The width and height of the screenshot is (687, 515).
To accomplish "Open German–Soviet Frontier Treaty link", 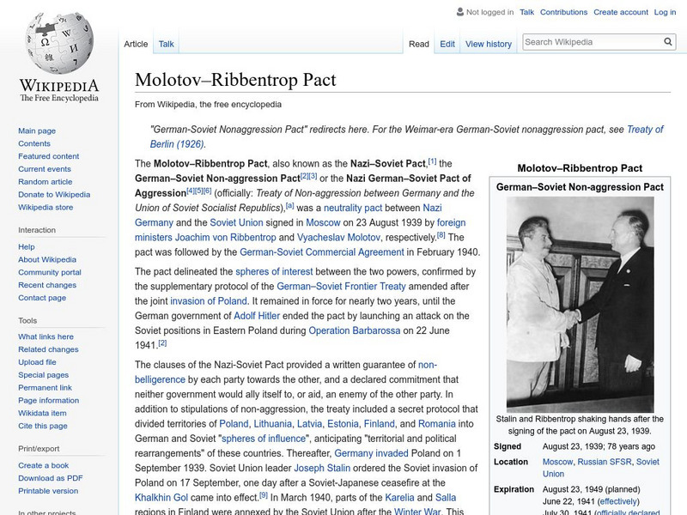I will 341,287.
